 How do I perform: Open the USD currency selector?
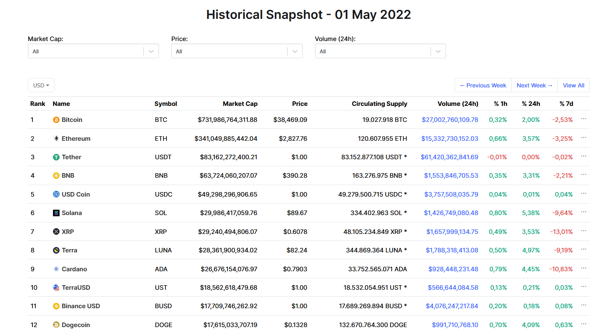[41, 85]
